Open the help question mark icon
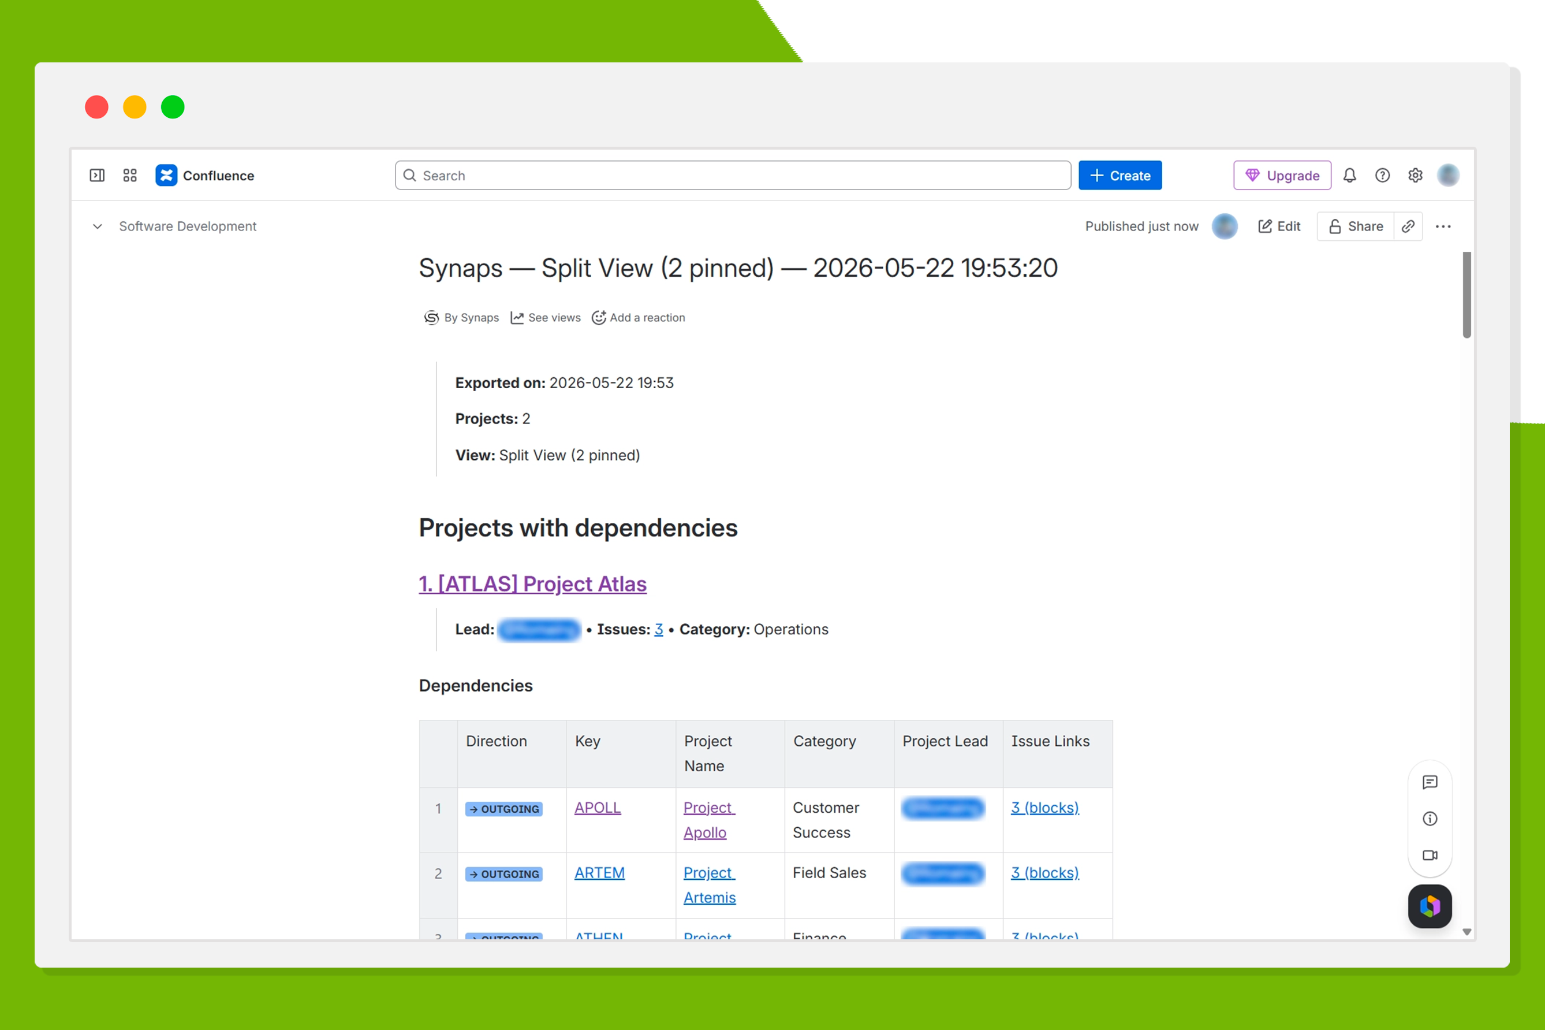The image size is (1545, 1030). (1382, 176)
